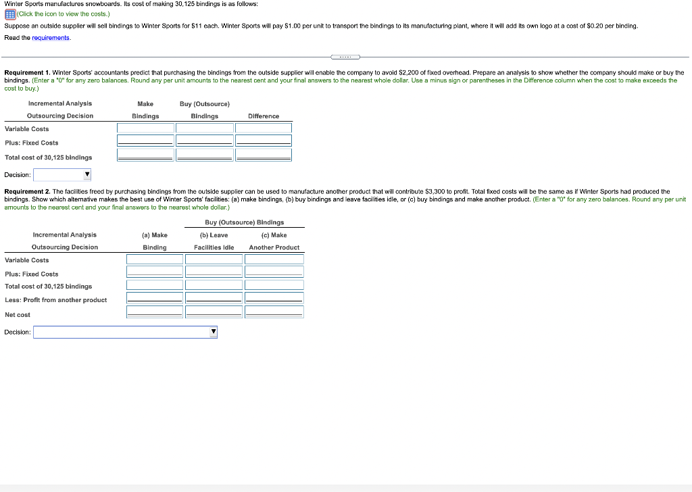Select Total cost Difference field, Requirement 1

tap(264, 155)
